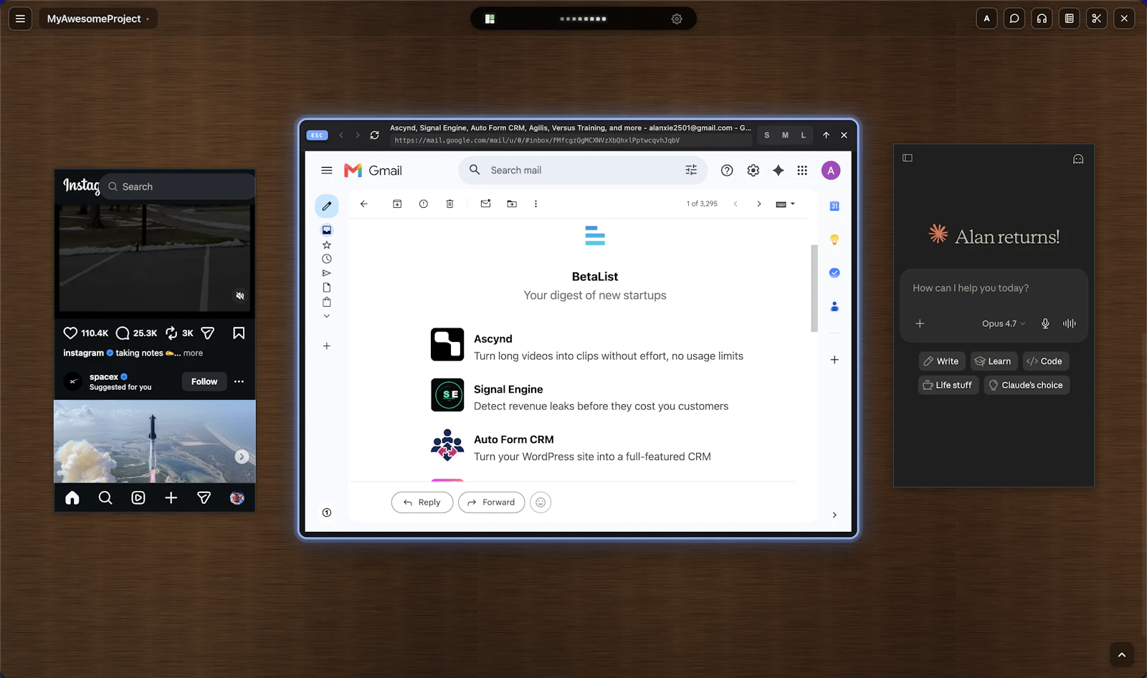
Task: Save the Instagram post with the bookmark icon
Action: coord(239,333)
